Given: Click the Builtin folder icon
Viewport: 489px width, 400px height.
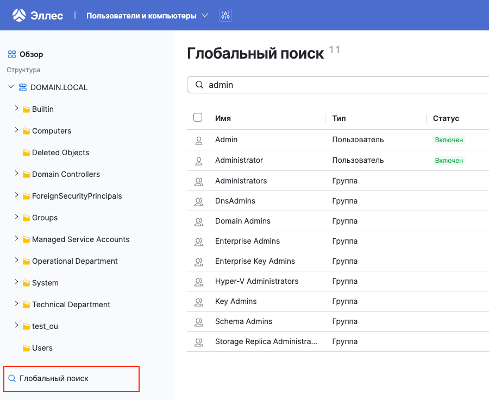Looking at the screenshot, I should tap(26, 109).
